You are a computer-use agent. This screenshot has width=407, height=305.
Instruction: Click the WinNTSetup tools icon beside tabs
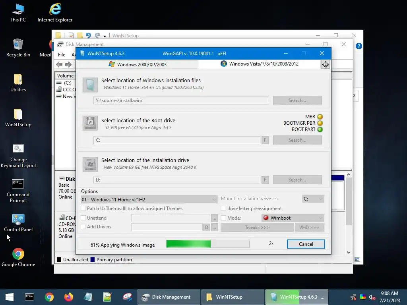click(x=325, y=64)
